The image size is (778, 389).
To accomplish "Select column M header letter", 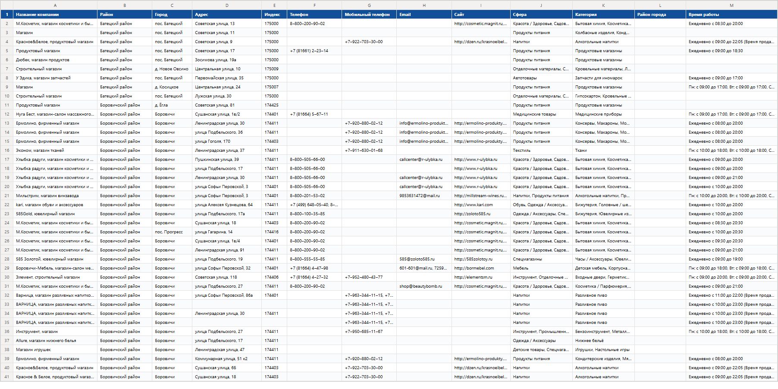I will click(x=731, y=5).
